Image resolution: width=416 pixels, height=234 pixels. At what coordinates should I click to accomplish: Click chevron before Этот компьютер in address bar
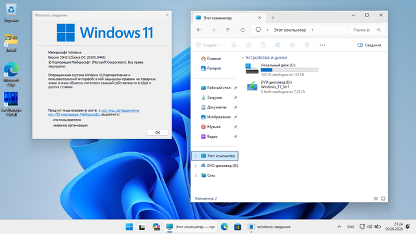[x=267, y=30]
